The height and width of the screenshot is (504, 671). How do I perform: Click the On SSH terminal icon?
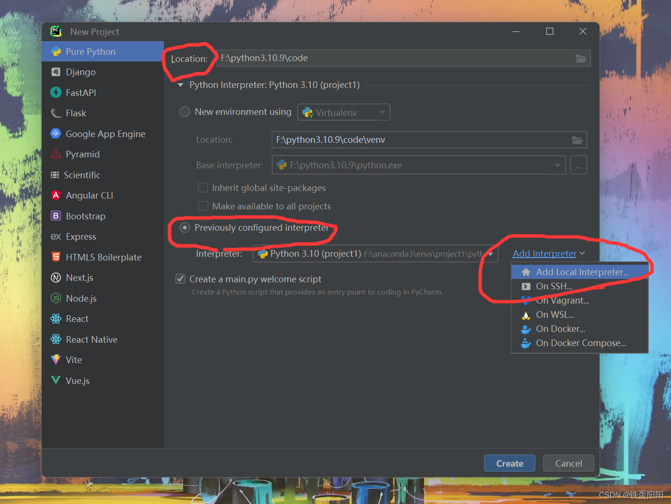pyautogui.click(x=526, y=286)
